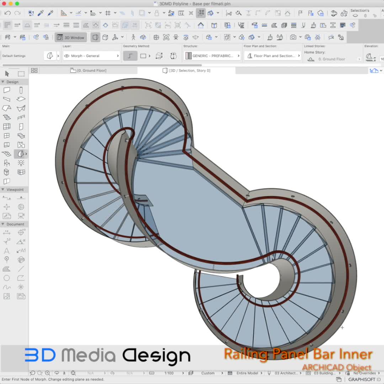
Task: Choose the Stair tool
Action: [7, 117]
